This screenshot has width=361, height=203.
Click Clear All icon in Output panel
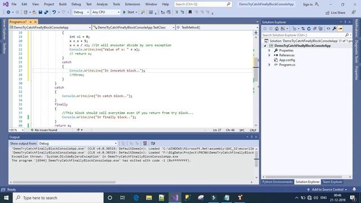coord(145,143)
